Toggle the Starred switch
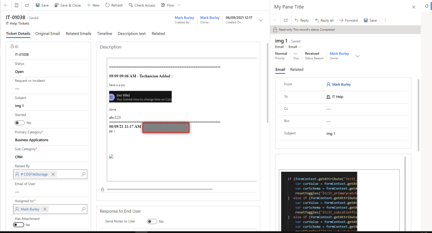Viewport: 432px width, 233px height. 19,123
